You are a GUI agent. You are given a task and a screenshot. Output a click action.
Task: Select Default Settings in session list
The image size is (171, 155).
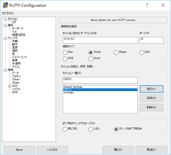pos(100,87)
